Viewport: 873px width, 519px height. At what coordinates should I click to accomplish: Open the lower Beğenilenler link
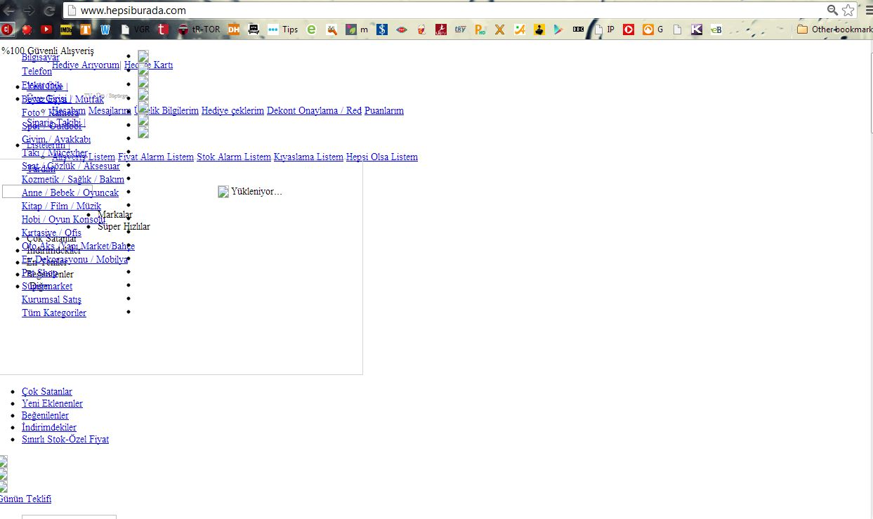(45, 415)
